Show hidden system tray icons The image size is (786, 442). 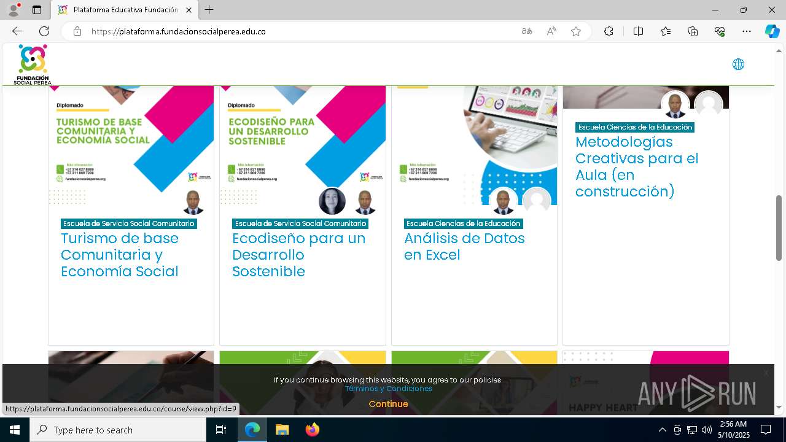coord(662,430)
